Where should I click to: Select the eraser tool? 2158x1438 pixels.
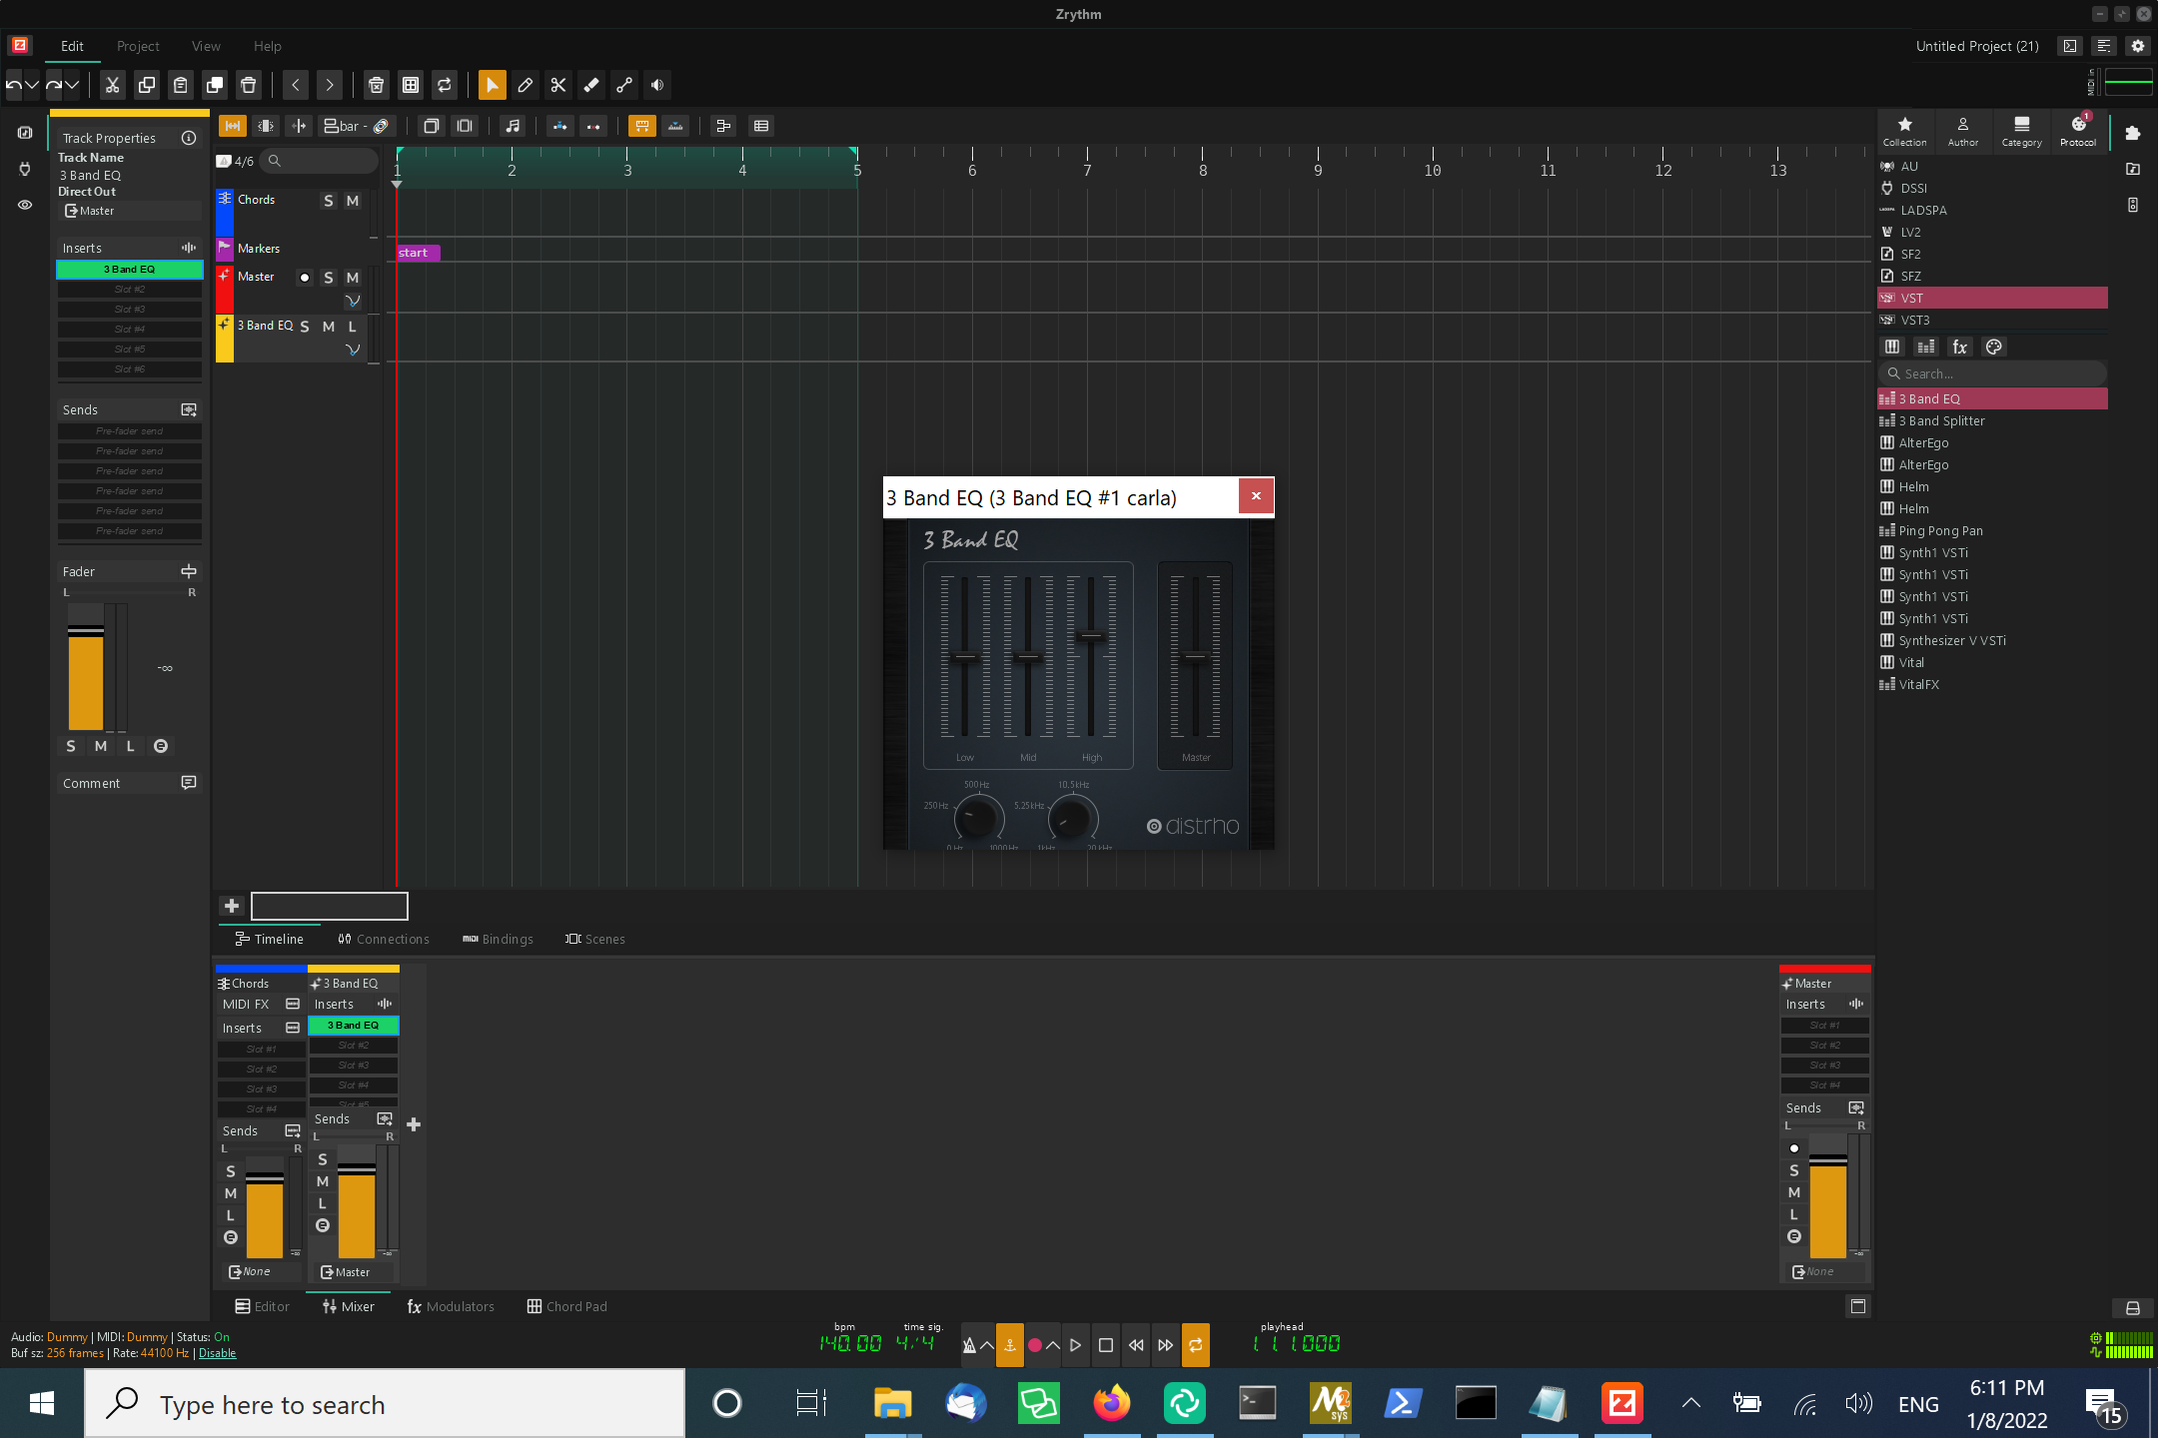(x=591, y=85)
